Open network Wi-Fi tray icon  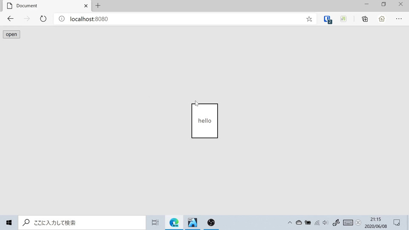(x=317, y=223)
